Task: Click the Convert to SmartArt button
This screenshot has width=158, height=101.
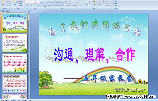Action: click(71, 6)
